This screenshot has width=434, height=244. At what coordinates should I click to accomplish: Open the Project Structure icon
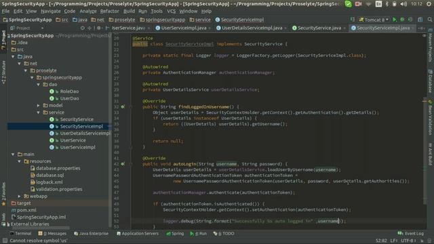tap(420, 20)
